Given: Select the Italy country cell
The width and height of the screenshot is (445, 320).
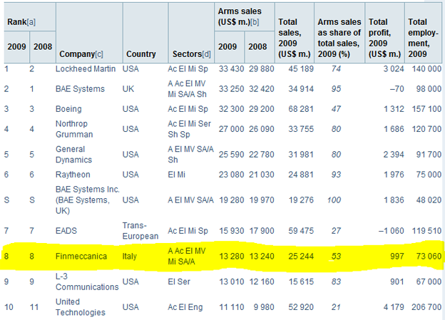Looking at the screenshot, I should coord(132,256).
